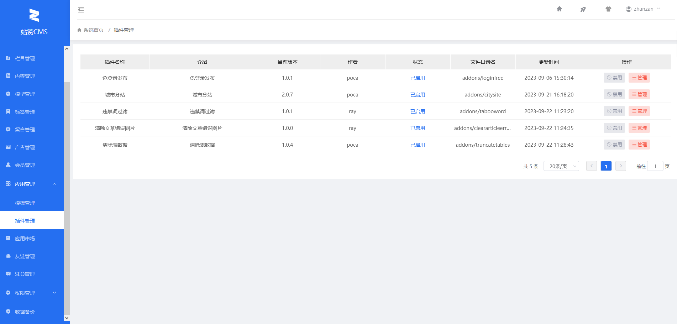Collapse sidebar with the fold menu icon
The width and height of the screenshot is (677, 324).
point(81,10)
